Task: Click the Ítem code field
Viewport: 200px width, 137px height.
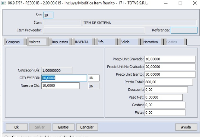Action: coord(62,23)
